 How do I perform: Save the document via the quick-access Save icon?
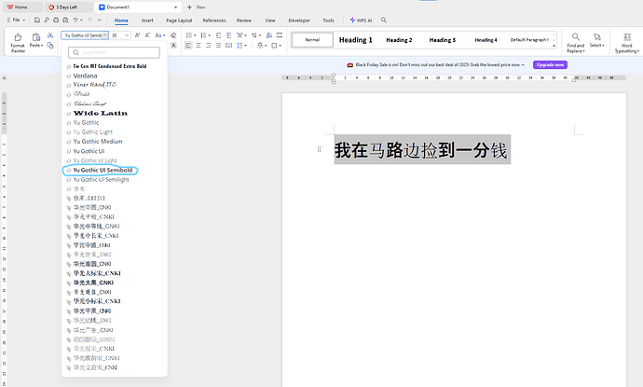(x=37, y=20)
